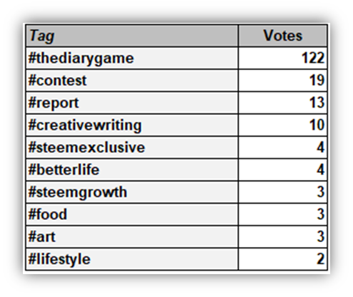Select the #contest tag cell

coord(132,81)
